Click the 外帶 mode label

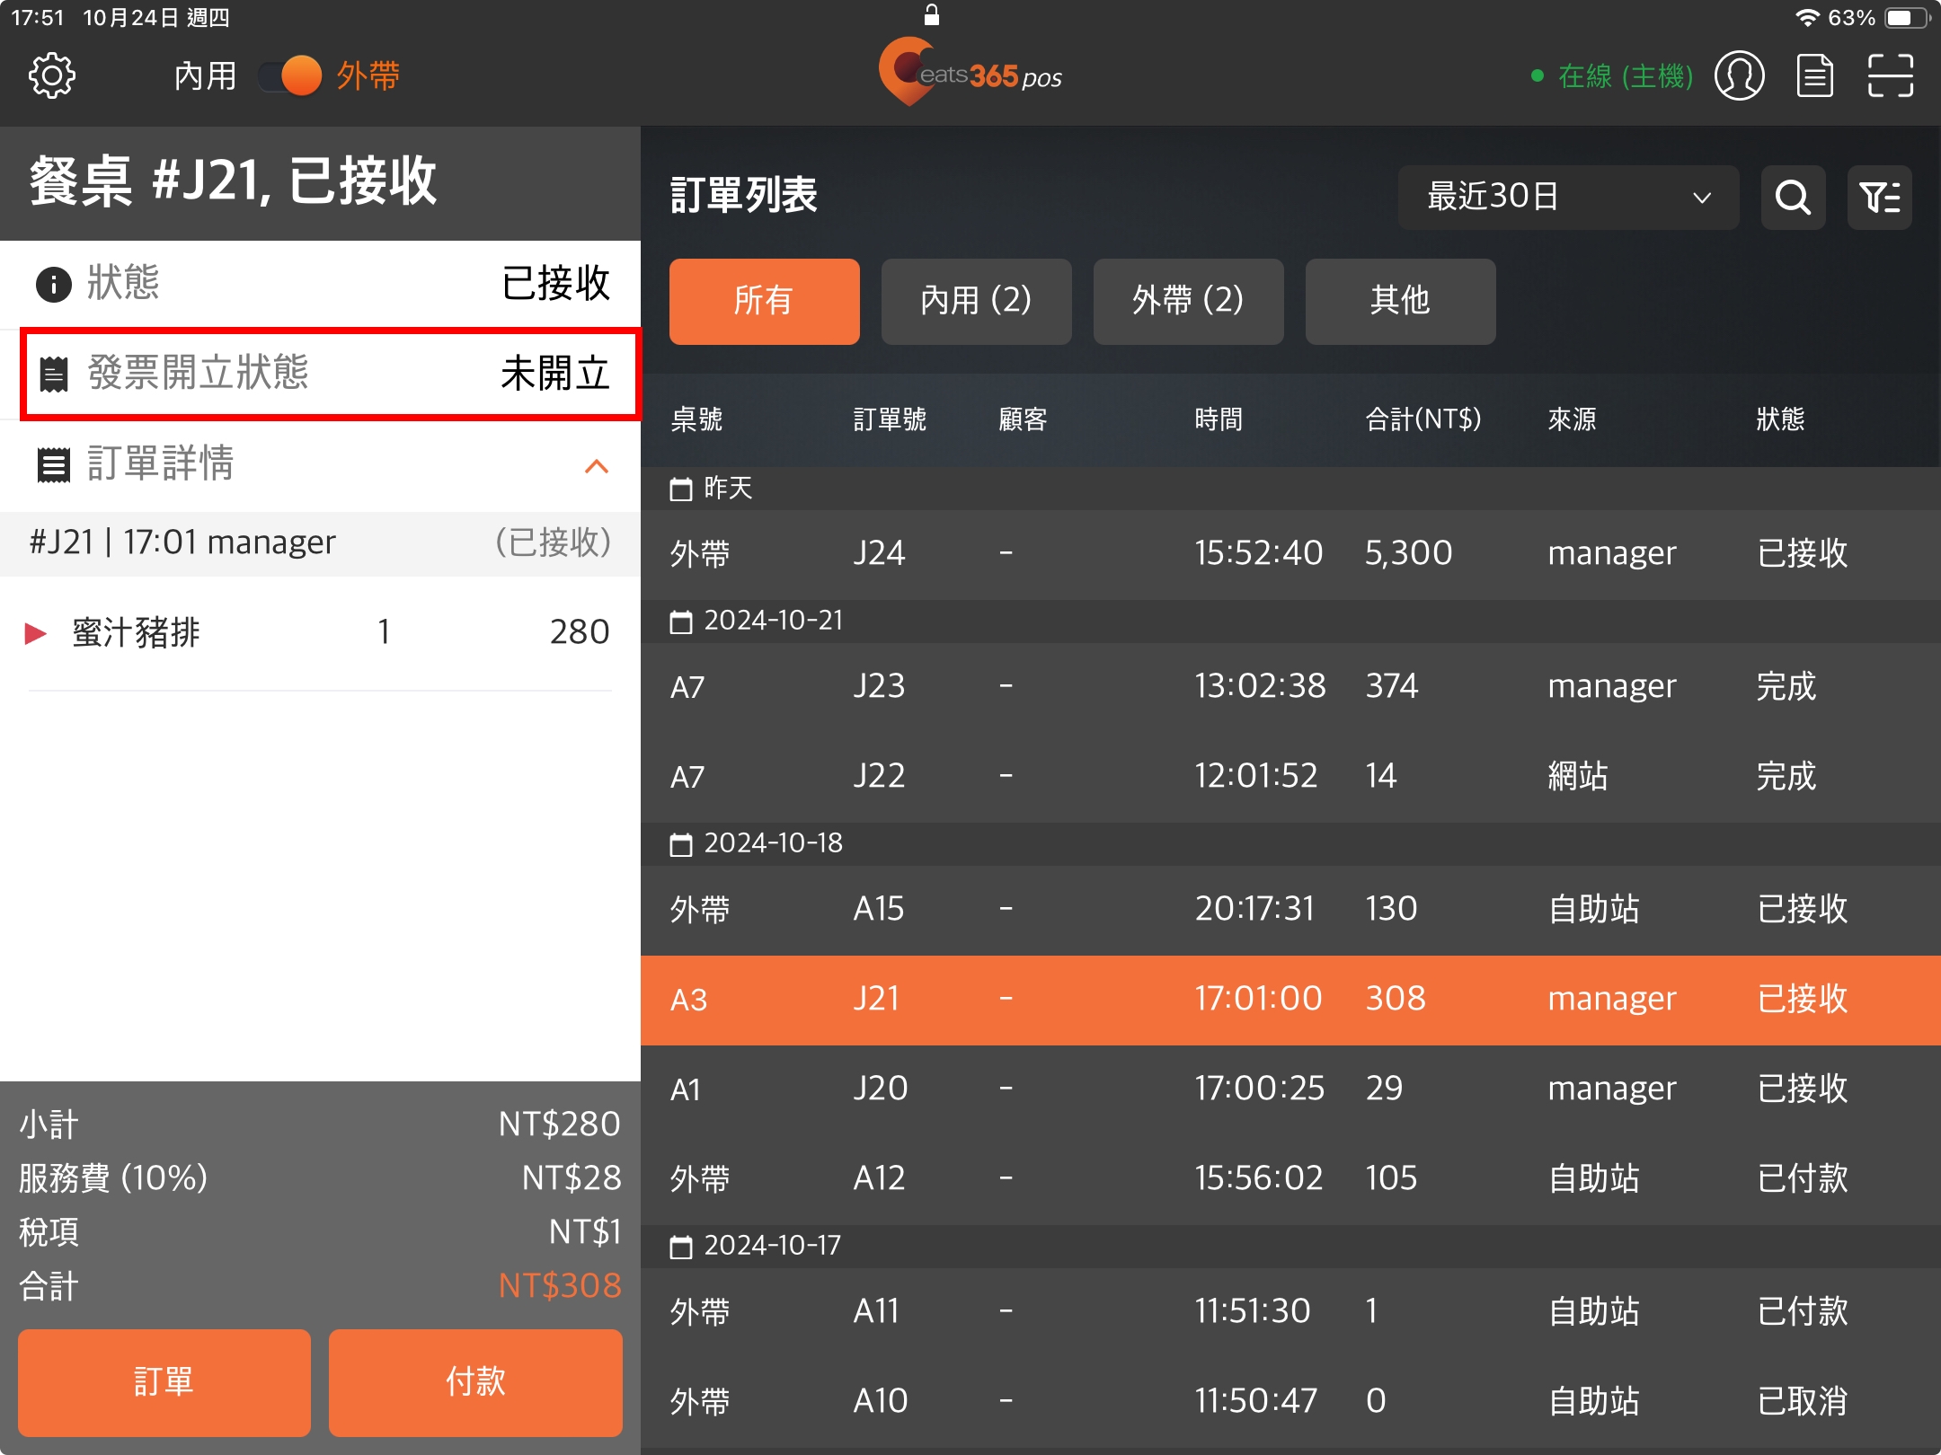pyautogui.click(x=368, y=76)
